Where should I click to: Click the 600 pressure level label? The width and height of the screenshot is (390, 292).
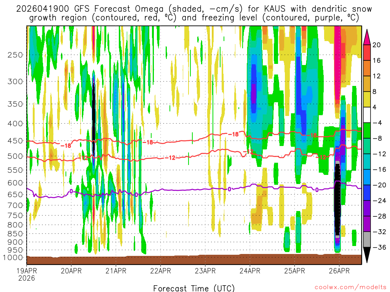[x=15, y=183]
